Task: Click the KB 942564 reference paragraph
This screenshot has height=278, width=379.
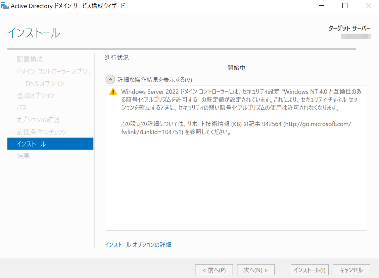Action: pos(236,128)
